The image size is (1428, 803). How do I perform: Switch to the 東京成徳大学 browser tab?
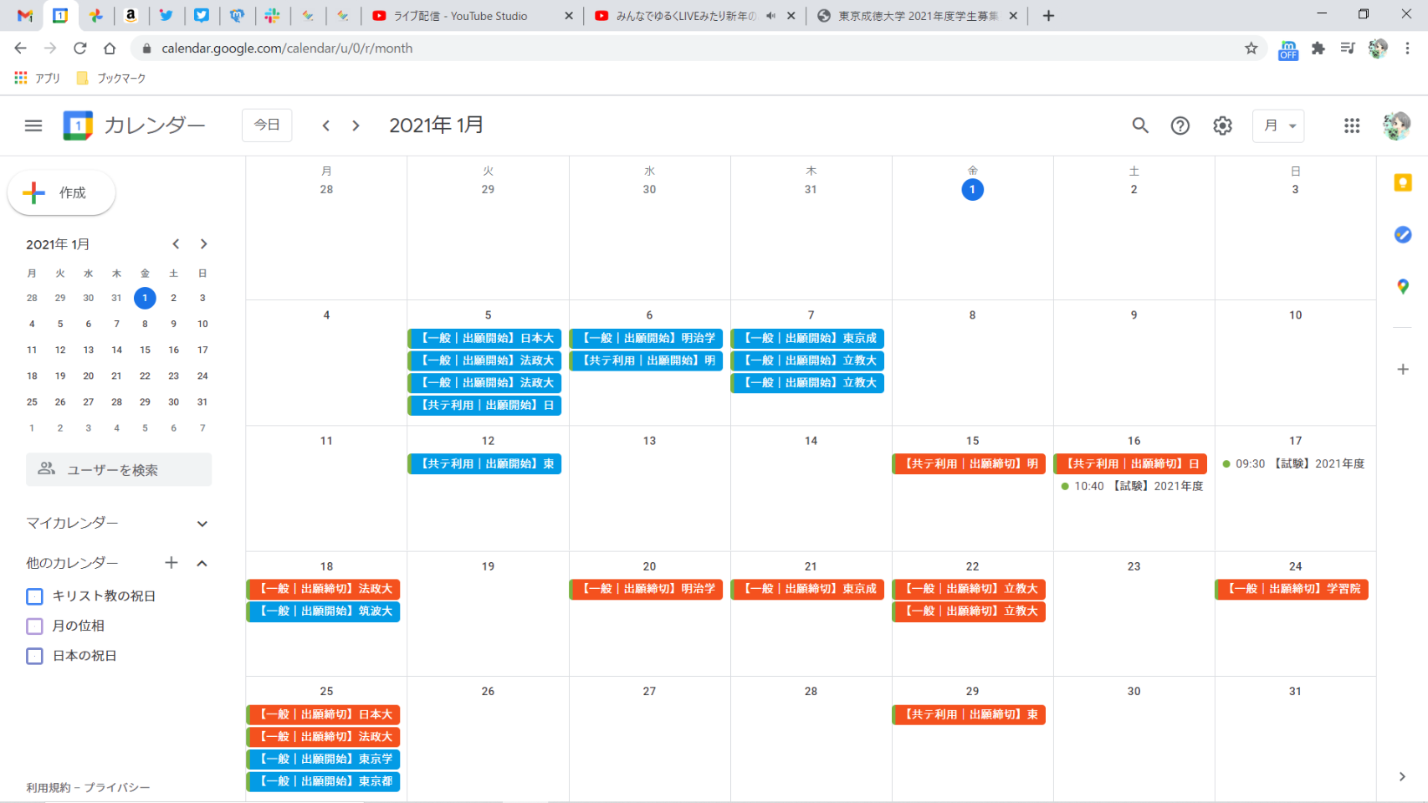916,16
